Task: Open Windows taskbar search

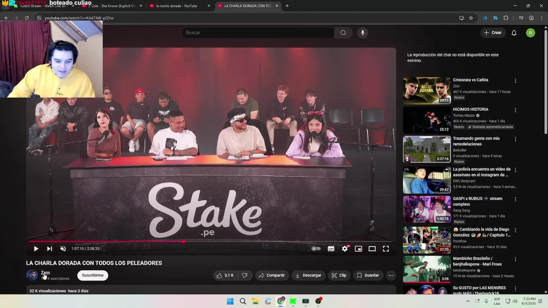Action: pyautogui.click(x=243, y=301)
